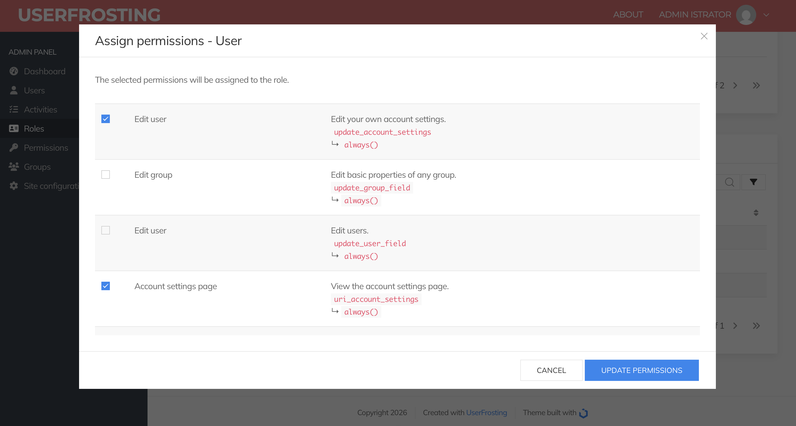Click update_group_field slug text
Image resolution: width=796 pixels, height=426 pixels.
pos(372,188)
